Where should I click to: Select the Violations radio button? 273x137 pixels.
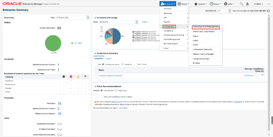point(123,64)
